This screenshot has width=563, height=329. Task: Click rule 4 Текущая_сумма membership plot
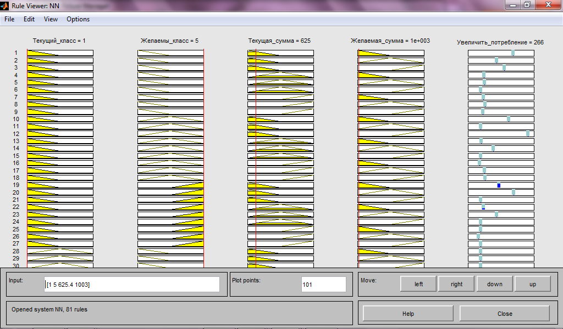click(x=280, y=75)
